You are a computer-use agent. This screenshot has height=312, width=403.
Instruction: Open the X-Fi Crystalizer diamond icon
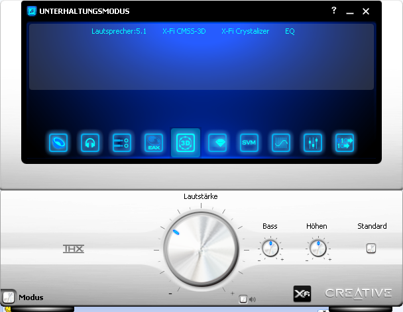click(x=217, y=143)
